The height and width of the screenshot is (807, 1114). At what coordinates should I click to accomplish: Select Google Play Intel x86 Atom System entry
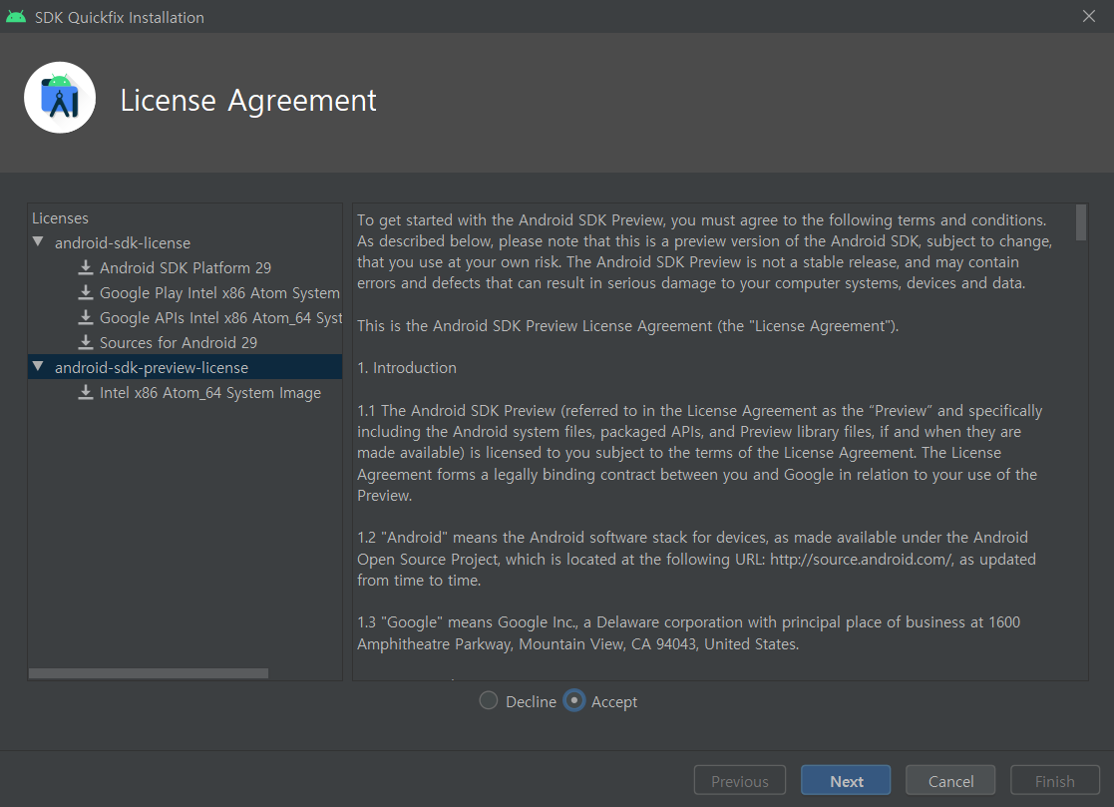tap(219, 292)
